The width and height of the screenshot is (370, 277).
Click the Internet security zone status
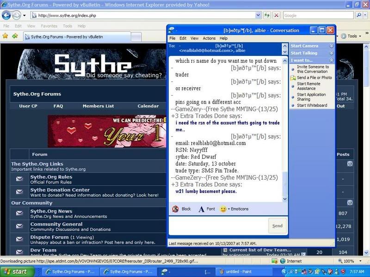(291, 261)
